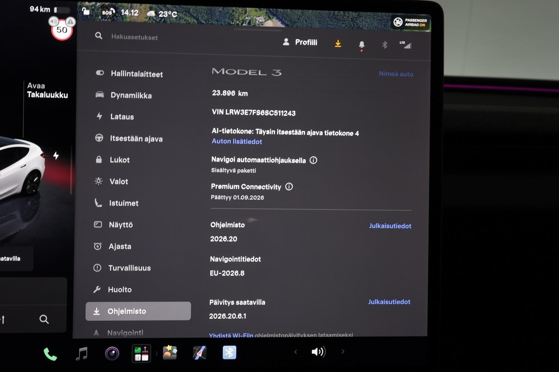The image size is (559, 372).
Task: Open Bluetooth settings in the top bar
Action: coord(385,45)
